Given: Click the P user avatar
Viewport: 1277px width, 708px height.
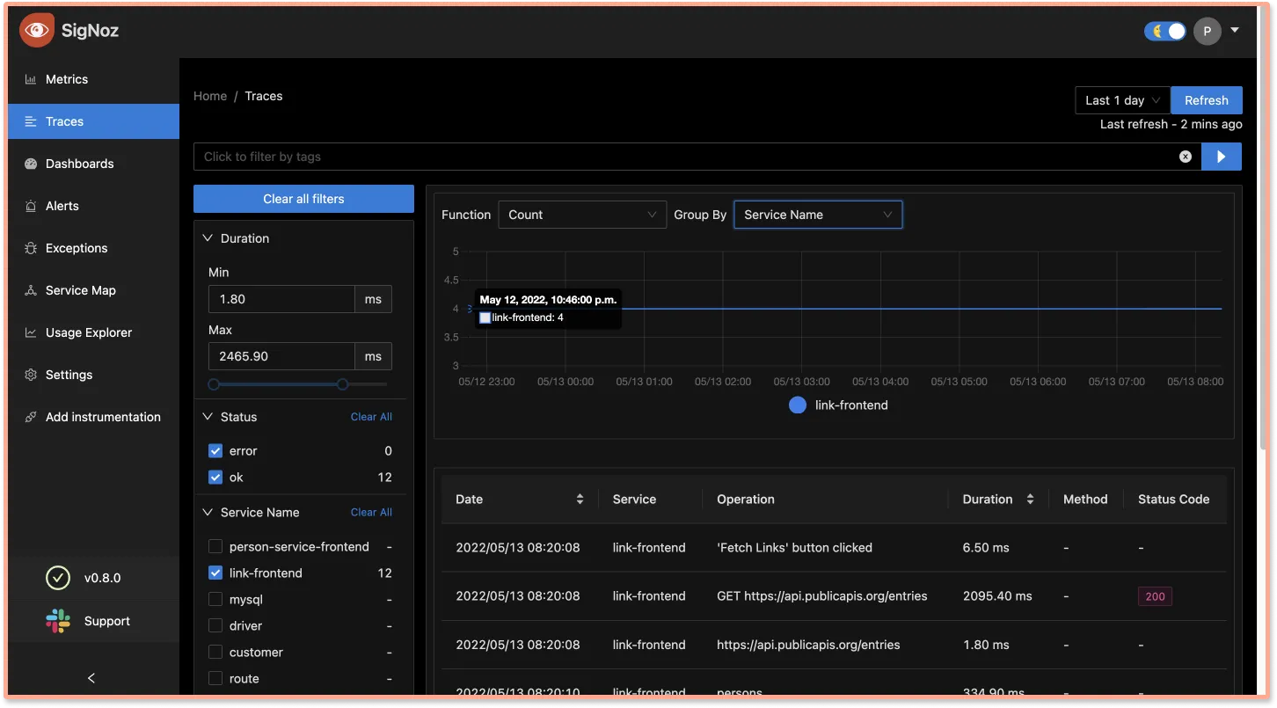Looking at the screenshot, I should pos(1208,31).
